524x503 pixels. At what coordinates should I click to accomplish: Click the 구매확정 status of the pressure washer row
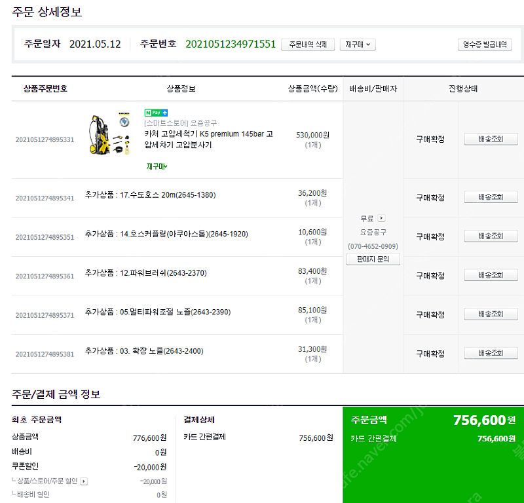point(430,139)
